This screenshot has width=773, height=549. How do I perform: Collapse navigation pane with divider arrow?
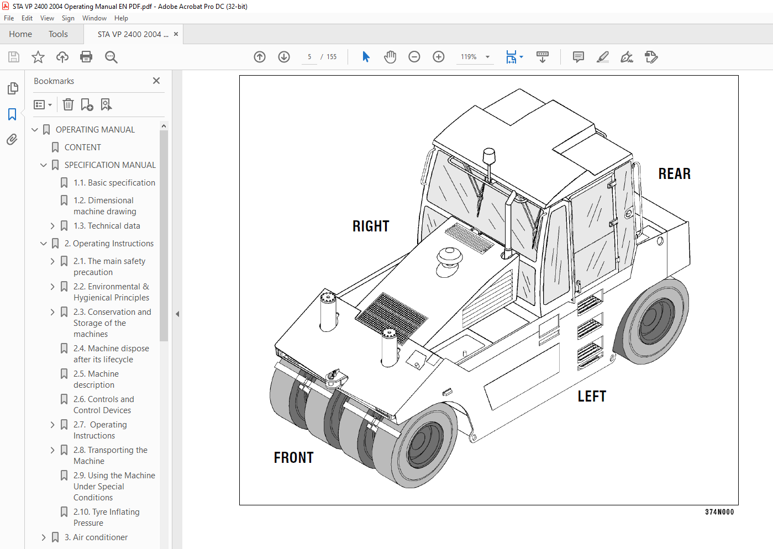177,314
